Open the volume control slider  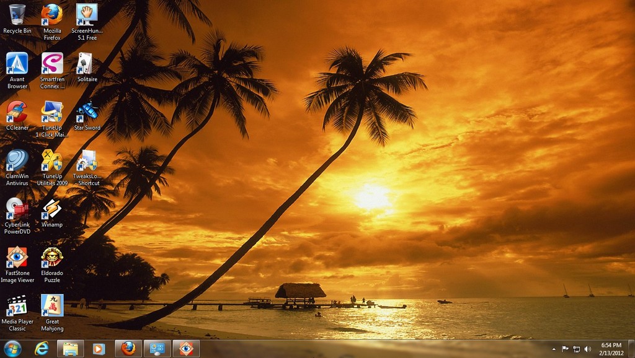588,349
